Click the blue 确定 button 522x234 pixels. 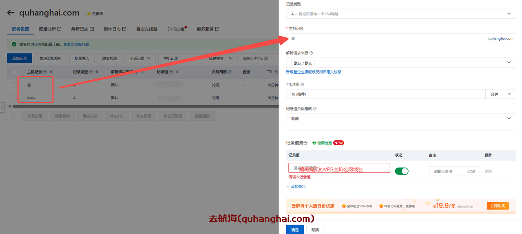(x=294, y=230)
